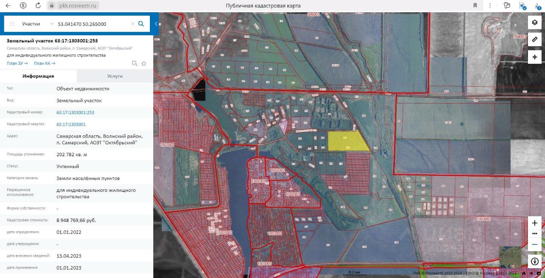Open the three-dots extra map options
Viewport: 545px width, 278px height.
click(x=535, y=233)
